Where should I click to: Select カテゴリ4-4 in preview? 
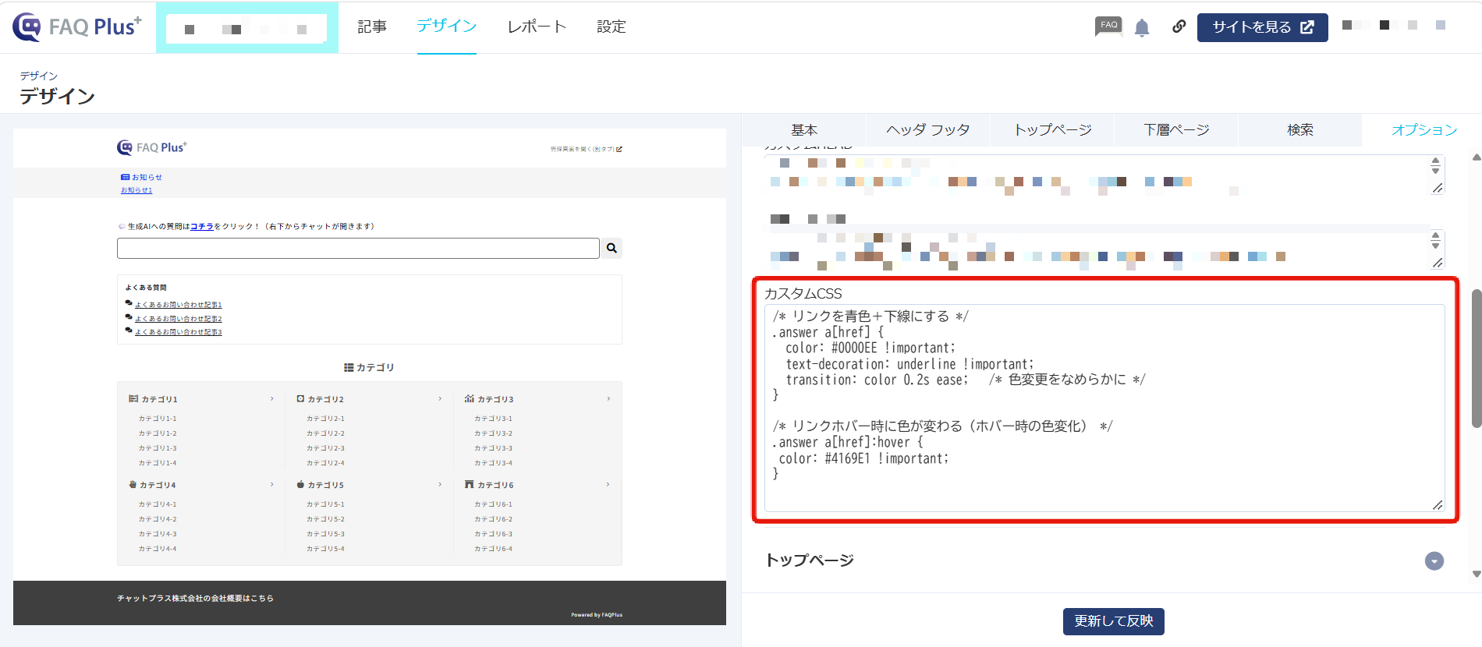click(158, 549)
